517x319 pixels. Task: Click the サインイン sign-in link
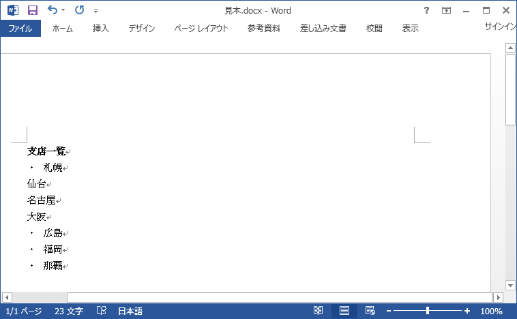coord(500,28)
